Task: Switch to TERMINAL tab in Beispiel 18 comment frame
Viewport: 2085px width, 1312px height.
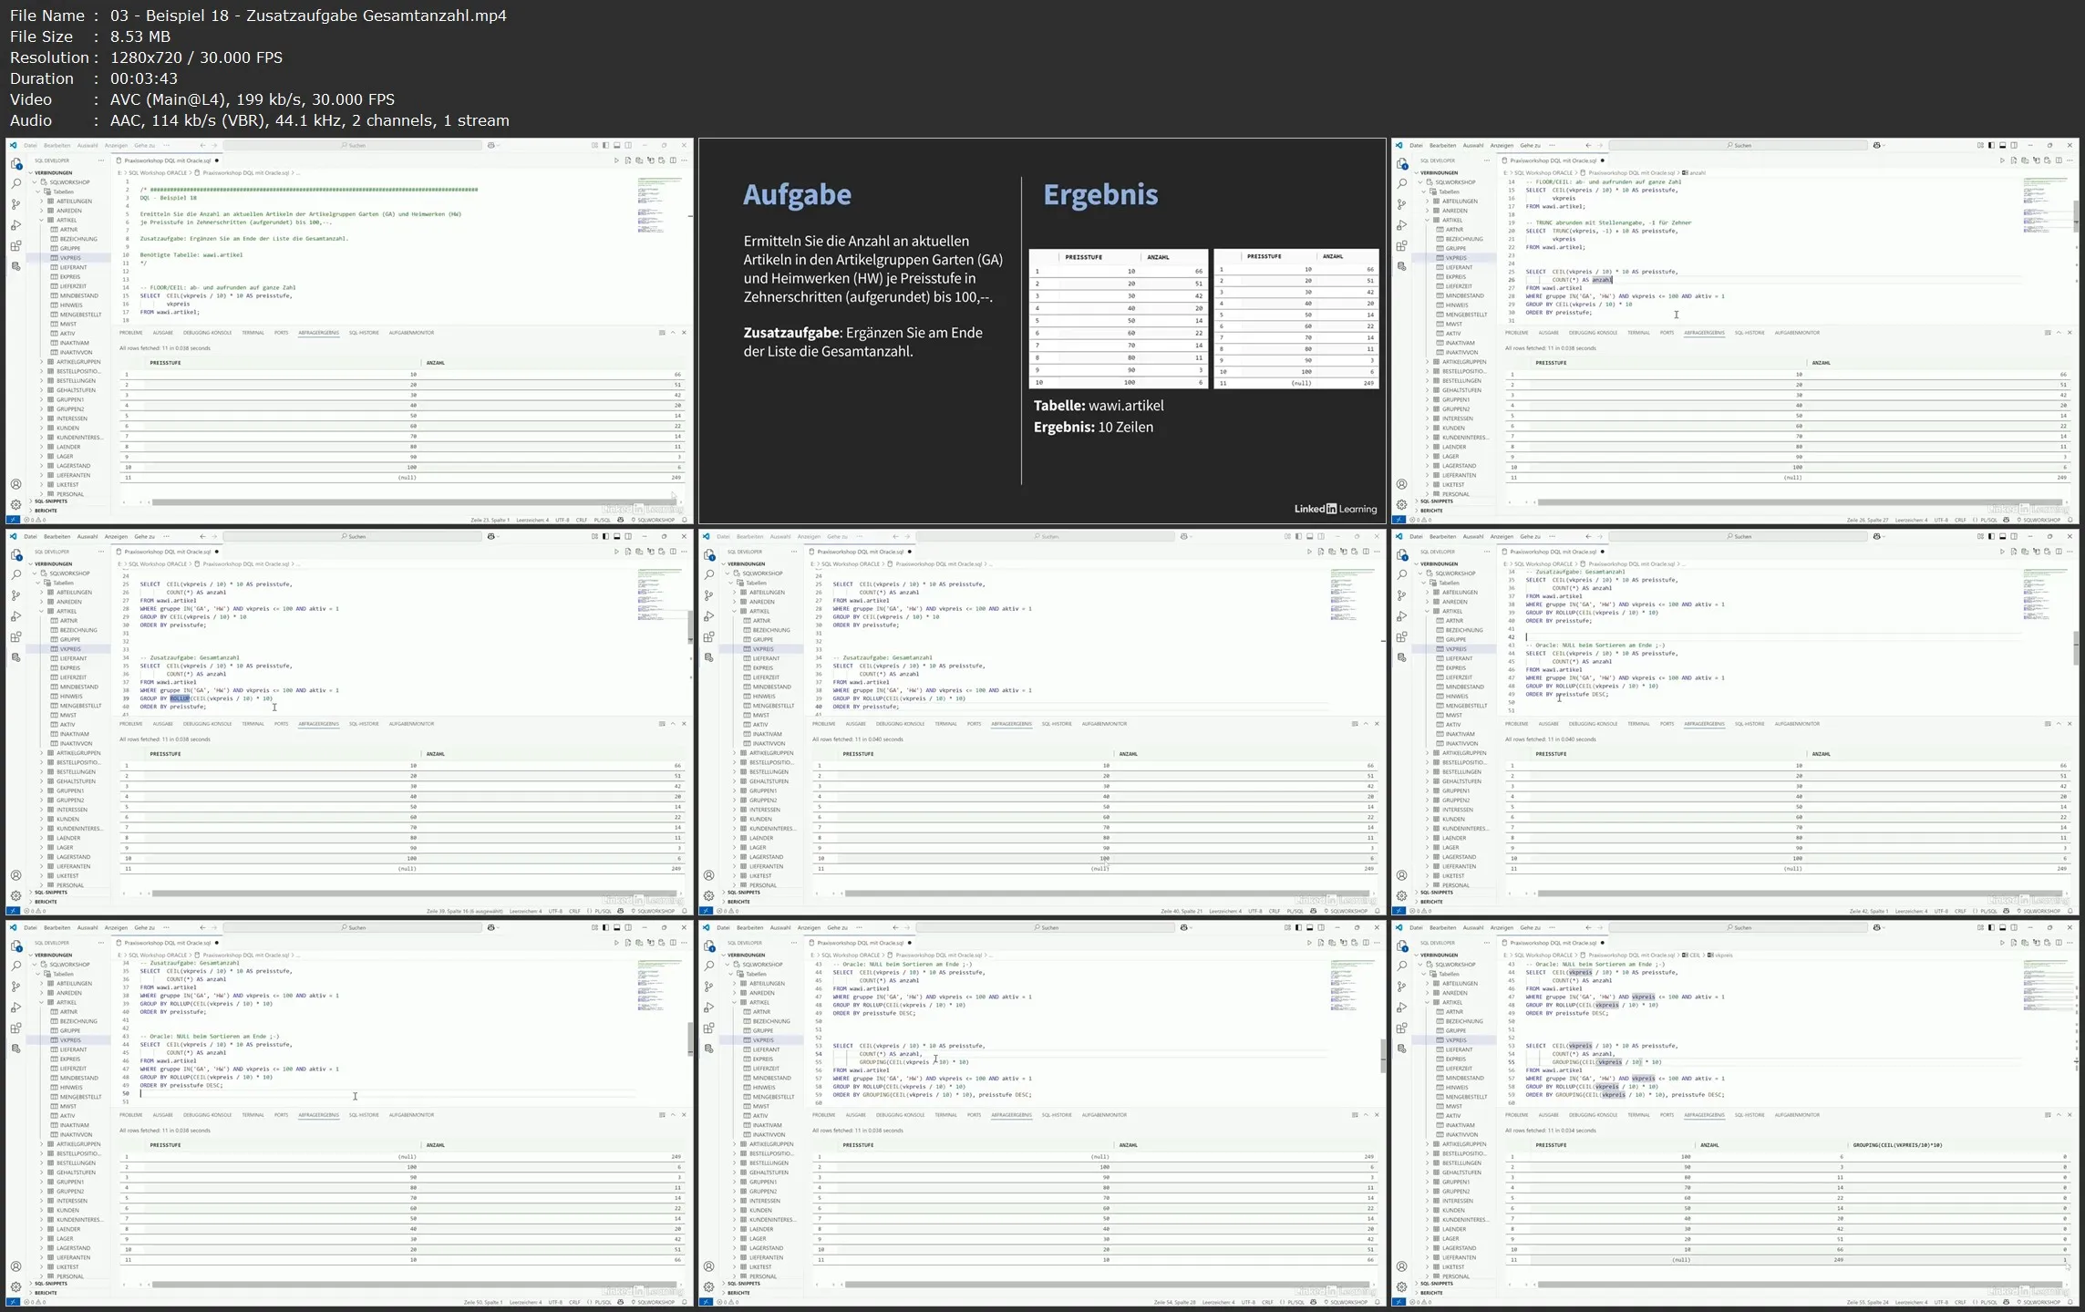Action: pyautogui.click(x=253, y=333)
